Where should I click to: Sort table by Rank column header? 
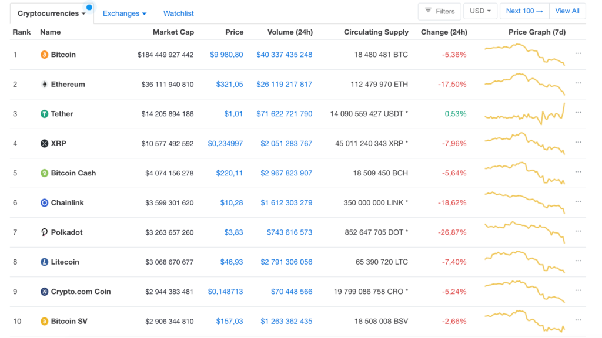(x=22, y=32)
